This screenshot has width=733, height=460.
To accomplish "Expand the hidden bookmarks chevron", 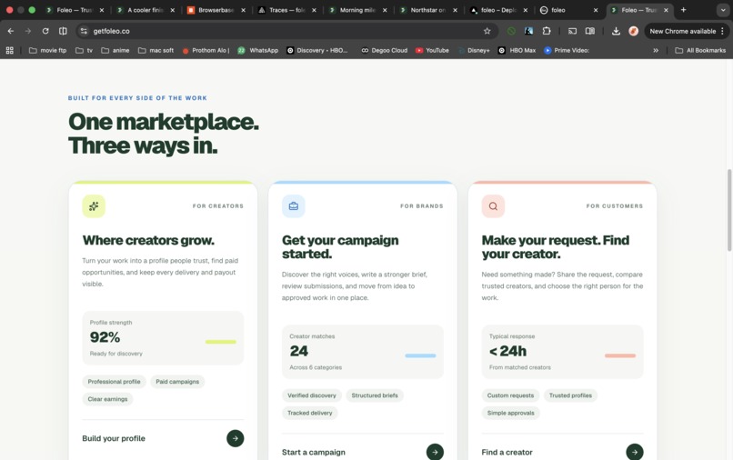I will [656, 51].
